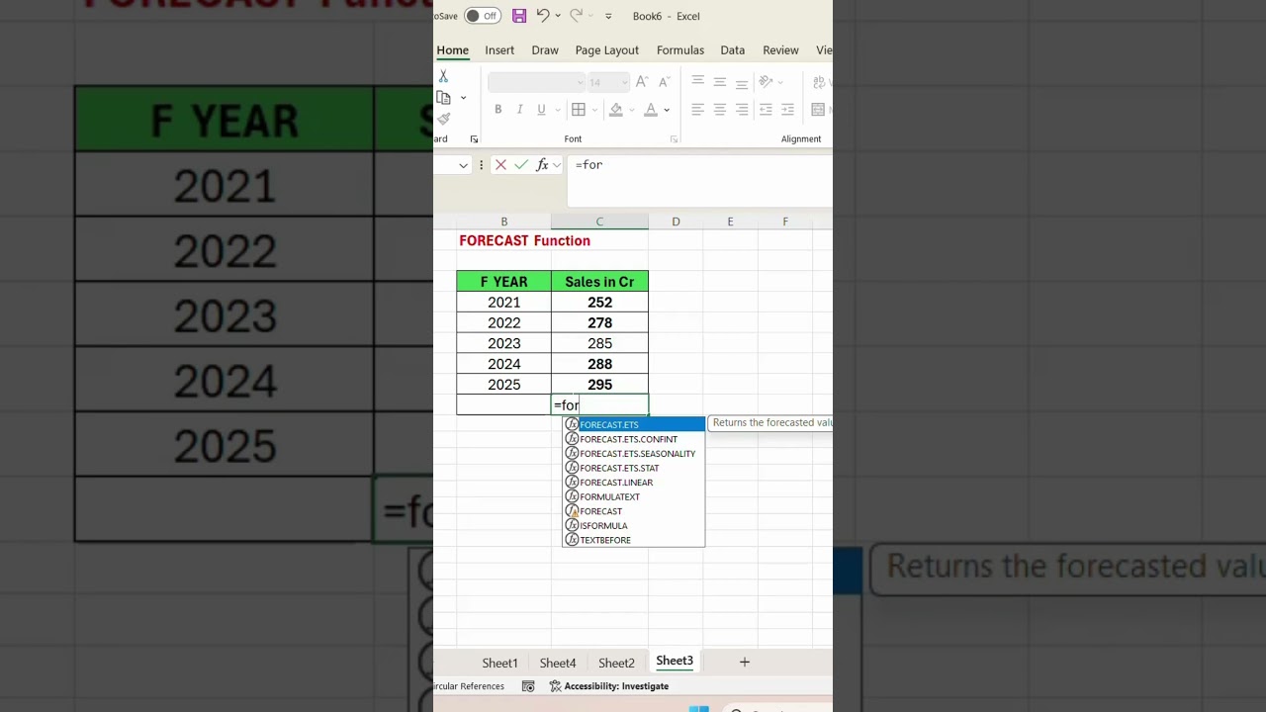The height and width of the screenshot is (712, 1266).
Task: Choose FORECAST.ETS.CONFINT suggestion
Action: pos(634,439)
